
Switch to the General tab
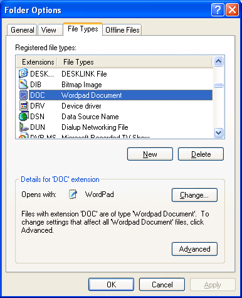[x=22, y=30]
